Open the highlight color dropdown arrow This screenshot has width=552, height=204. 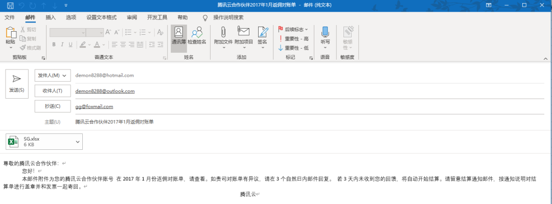(89, 45)
